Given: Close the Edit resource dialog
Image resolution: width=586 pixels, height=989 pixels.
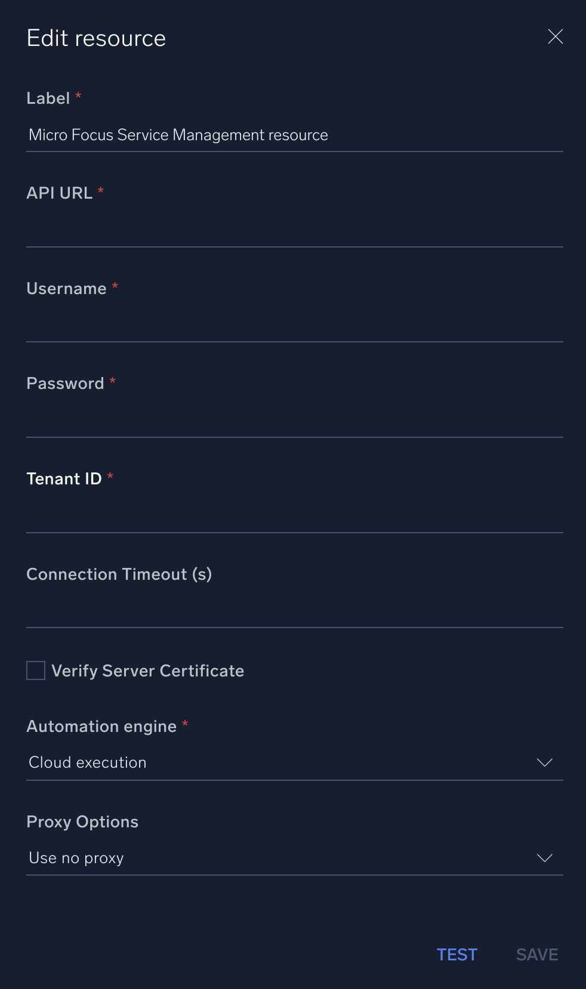Looking at the screenshot, I should (x=556, y=36).
